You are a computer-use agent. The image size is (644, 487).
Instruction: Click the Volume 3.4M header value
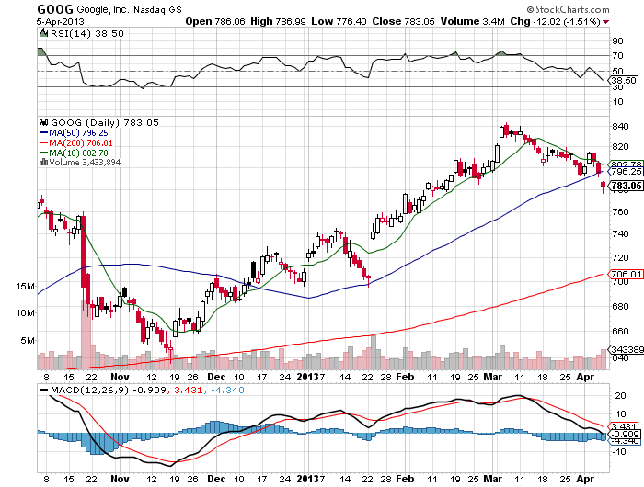(x=472, y=21)
